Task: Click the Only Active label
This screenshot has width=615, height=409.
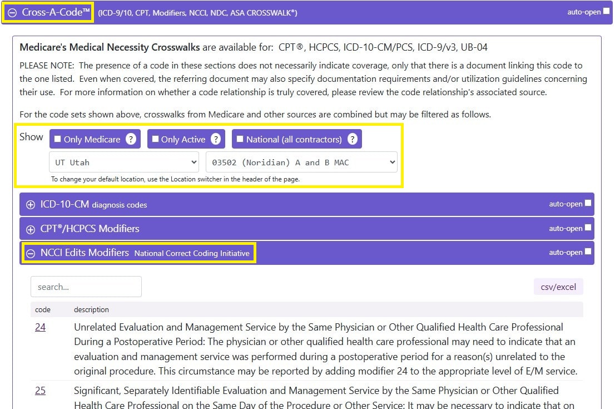Action: click(x=183, y=139)
